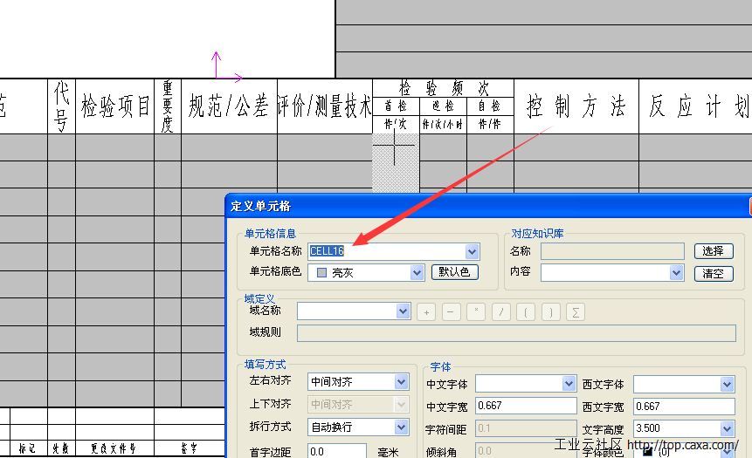Click the 检验项目 header cell
Viewport: 752px width, 458px height.
pos(115,106)
